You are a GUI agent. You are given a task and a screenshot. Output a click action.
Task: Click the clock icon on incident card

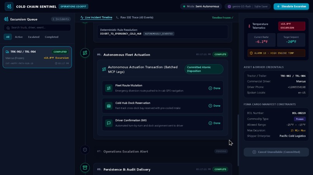click(x=56, y=63)
